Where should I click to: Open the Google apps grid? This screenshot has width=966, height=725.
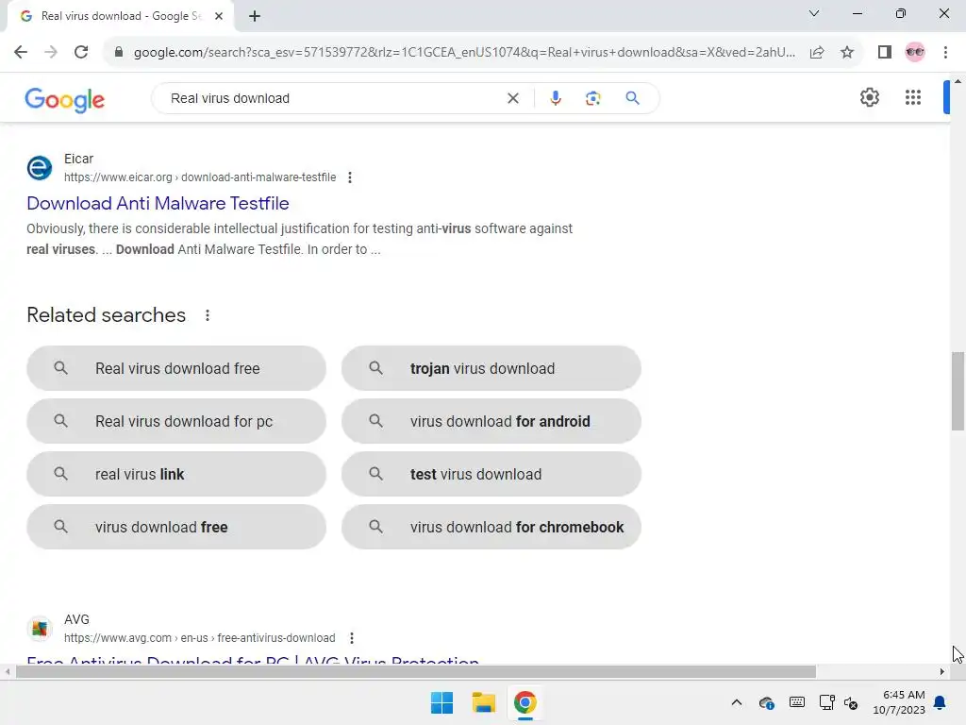(913, 97)
